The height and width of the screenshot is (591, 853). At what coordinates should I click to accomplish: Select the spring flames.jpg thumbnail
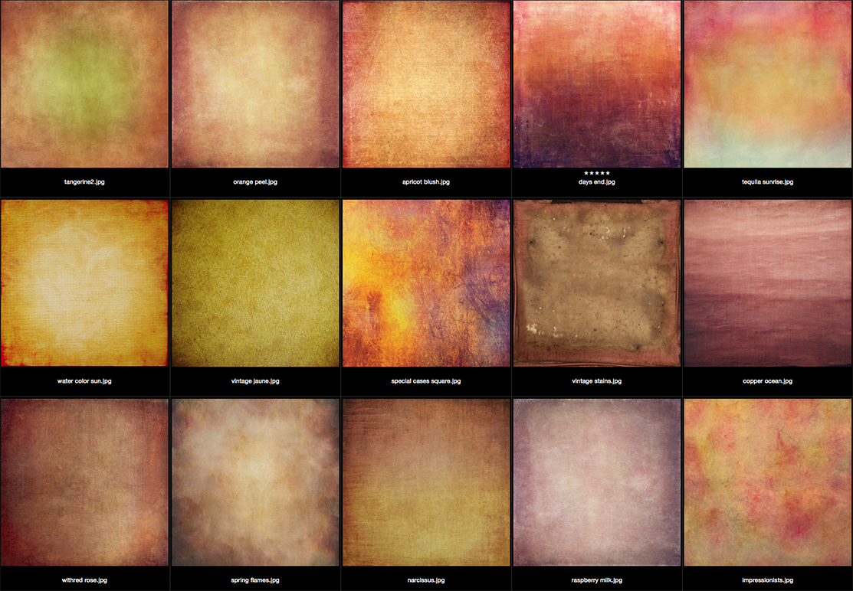(255, 482)
